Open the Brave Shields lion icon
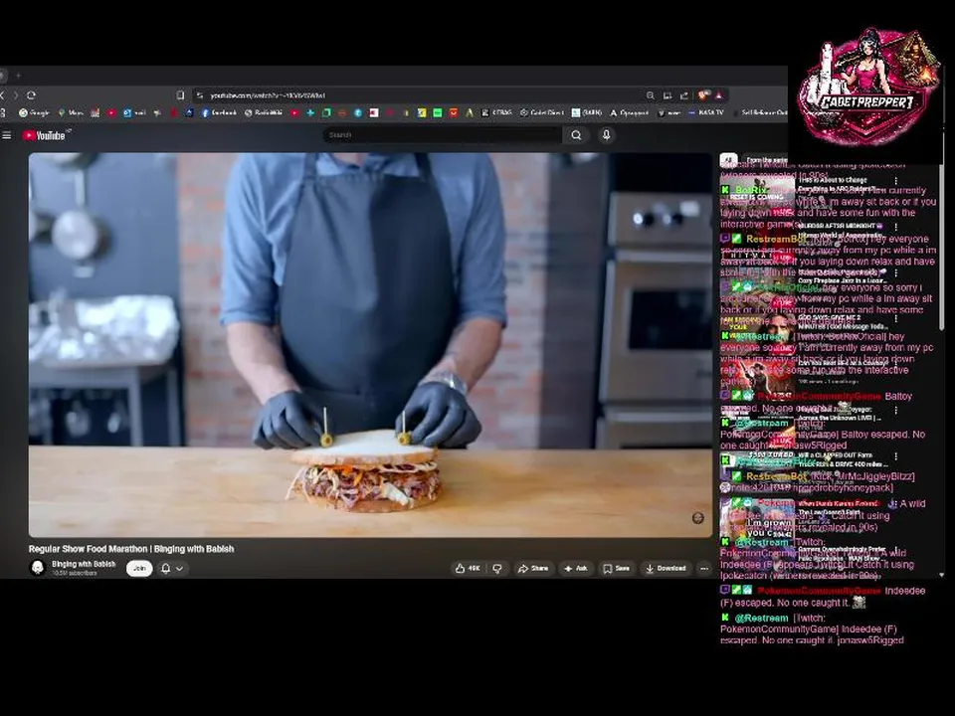Viewport: 955px width, 716px height. tap(703, 95)
